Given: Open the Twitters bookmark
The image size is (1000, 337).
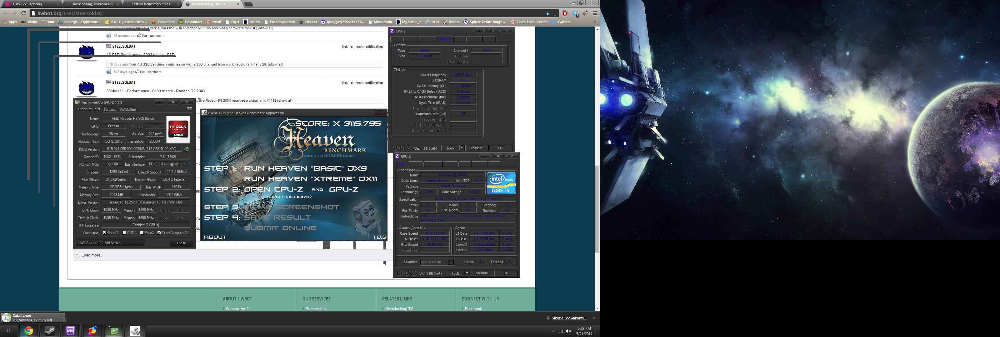Looking at the screenshot, I should point(561,22).
